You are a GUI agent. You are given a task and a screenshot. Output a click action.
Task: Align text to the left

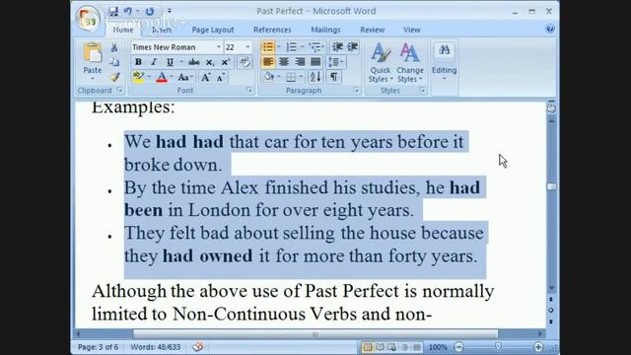click(268, 62)
